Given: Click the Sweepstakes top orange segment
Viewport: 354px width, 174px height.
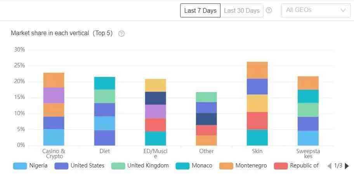Looking at the screenshot, I should (x=308, y=83).
